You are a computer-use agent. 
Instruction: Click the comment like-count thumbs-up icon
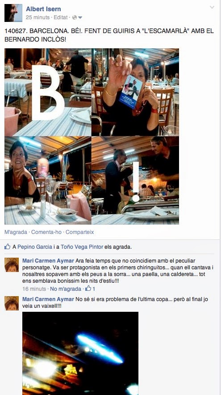(88, 289)
